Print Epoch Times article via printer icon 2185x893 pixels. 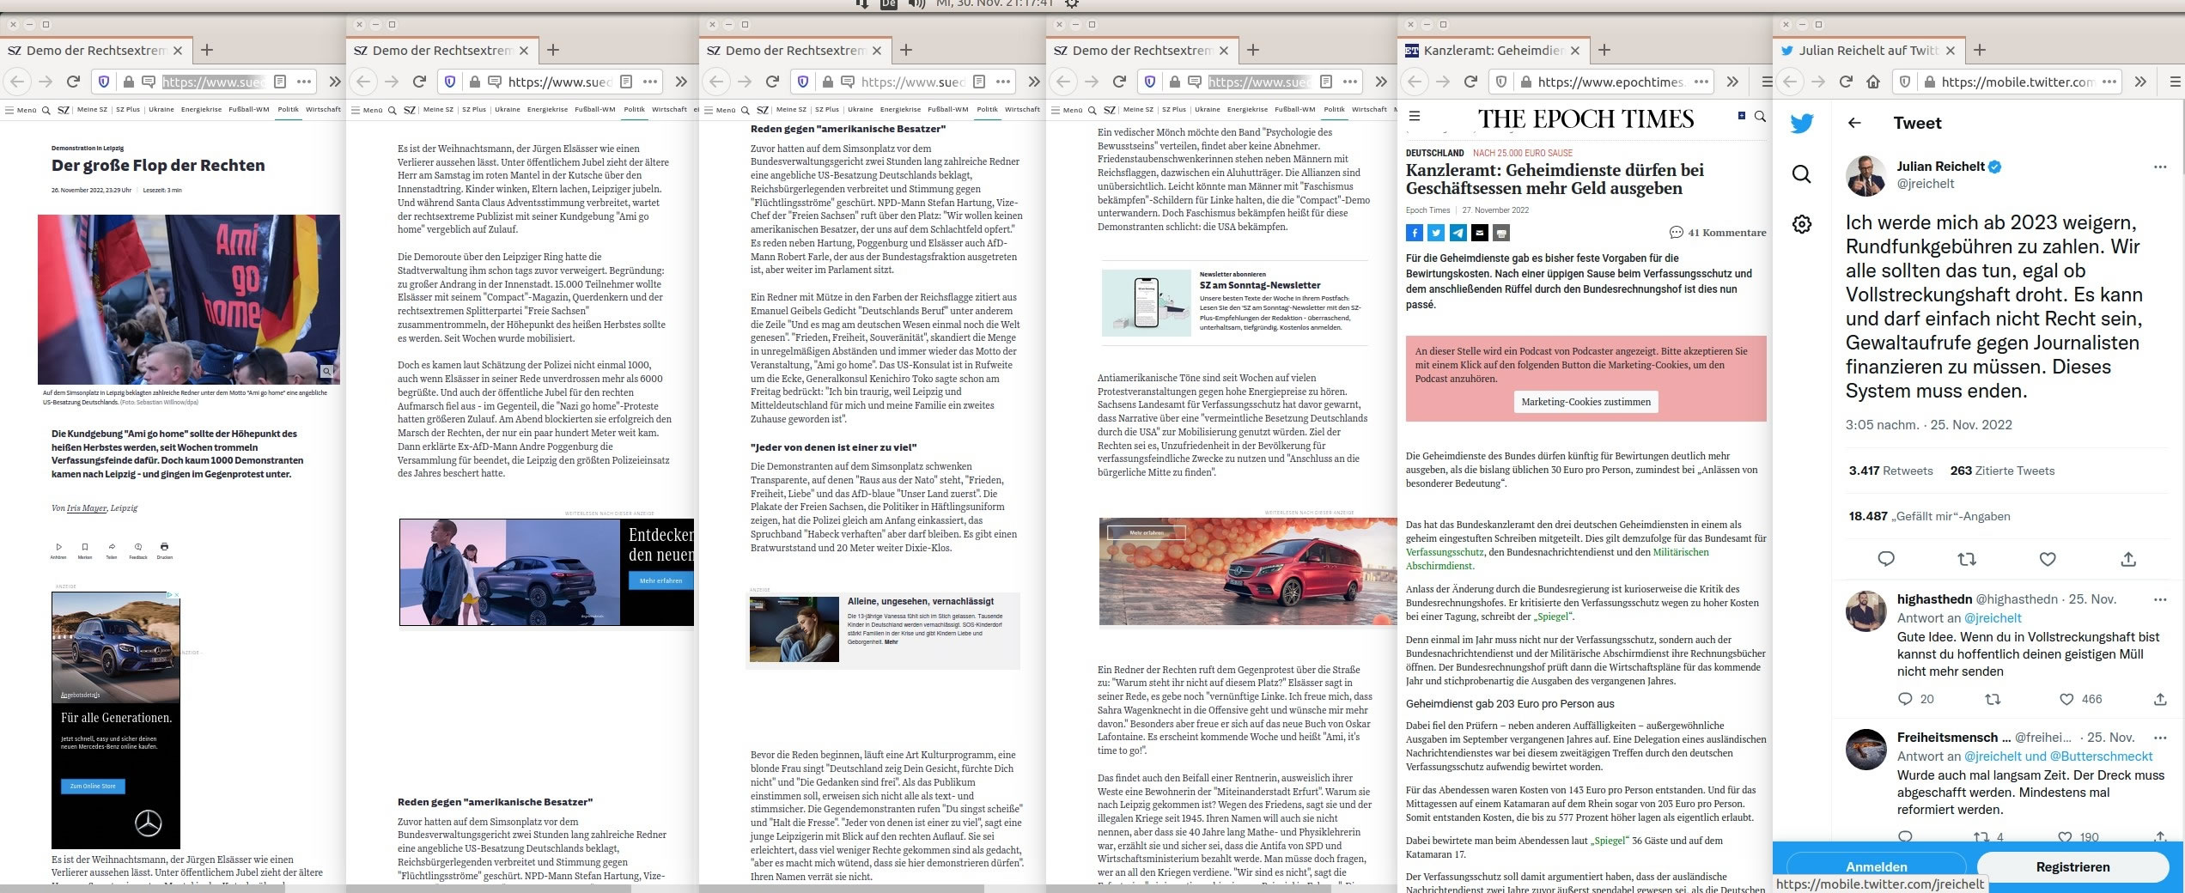click(x=1500, y=233)
